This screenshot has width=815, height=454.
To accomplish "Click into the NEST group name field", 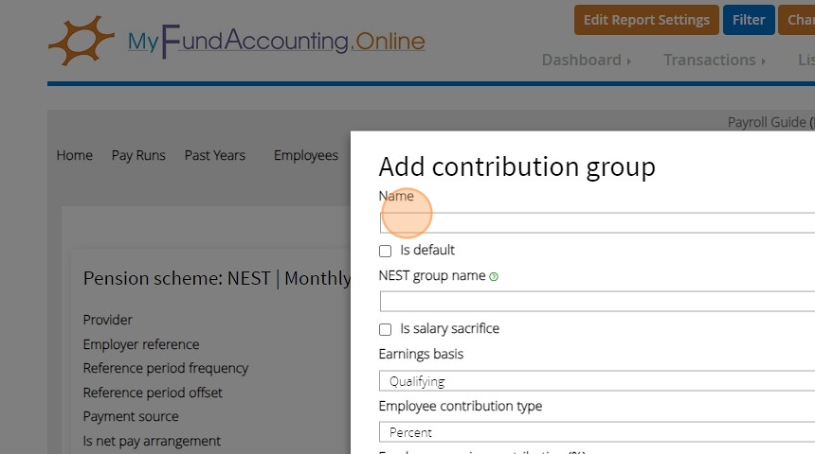I will (597, 302).
